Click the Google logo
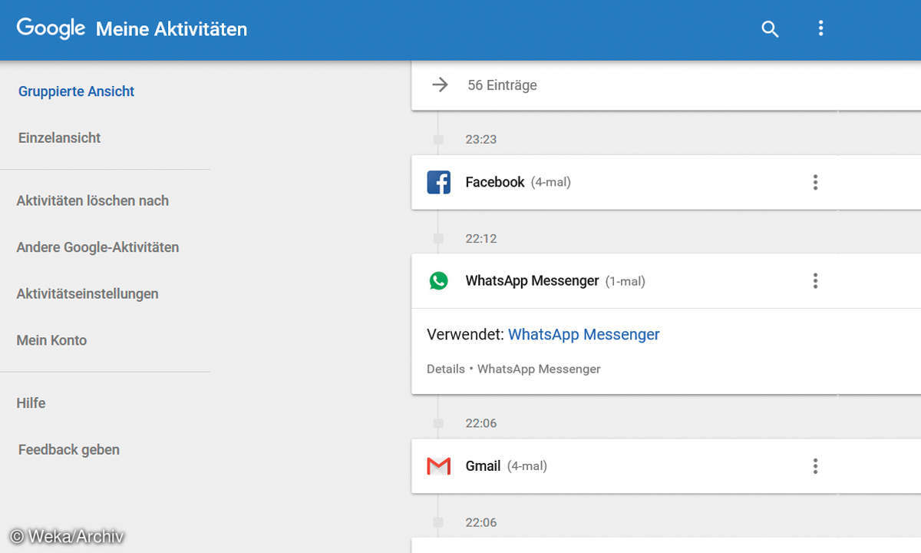The width and height of the screenshot is (921, 553). click(51, 28)
